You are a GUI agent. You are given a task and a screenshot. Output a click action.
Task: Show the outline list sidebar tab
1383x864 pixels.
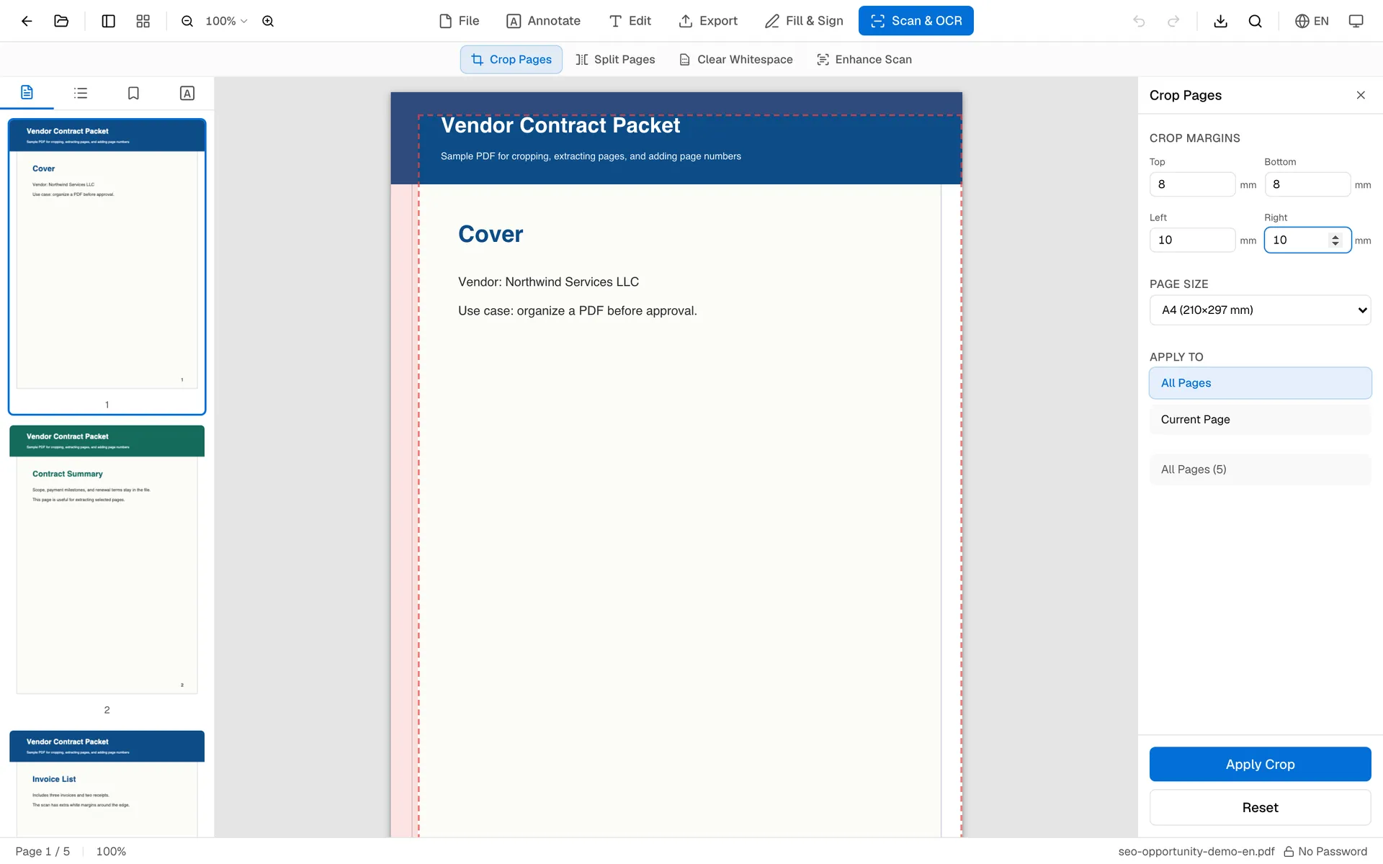coord(81,93)
